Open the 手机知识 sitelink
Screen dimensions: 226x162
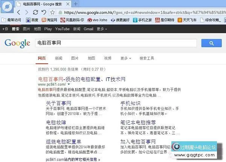[130, 103]
